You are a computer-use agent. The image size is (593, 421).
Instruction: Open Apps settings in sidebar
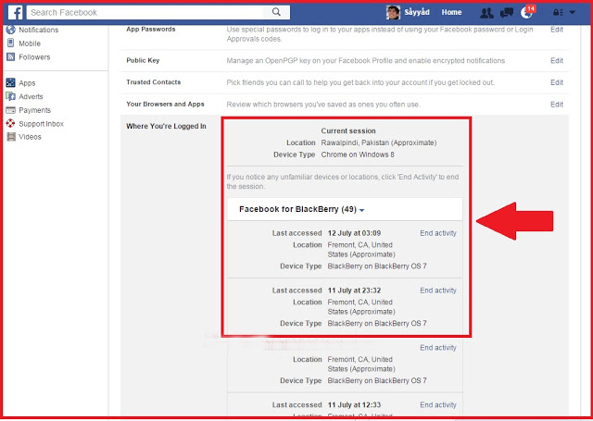point(27,83)
